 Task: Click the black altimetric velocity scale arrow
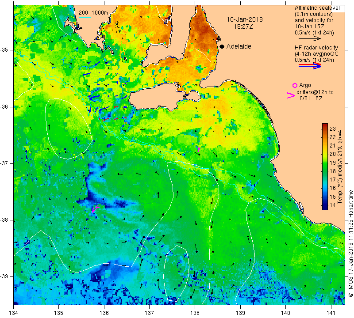pyautogui.click(x=310, y=39)
